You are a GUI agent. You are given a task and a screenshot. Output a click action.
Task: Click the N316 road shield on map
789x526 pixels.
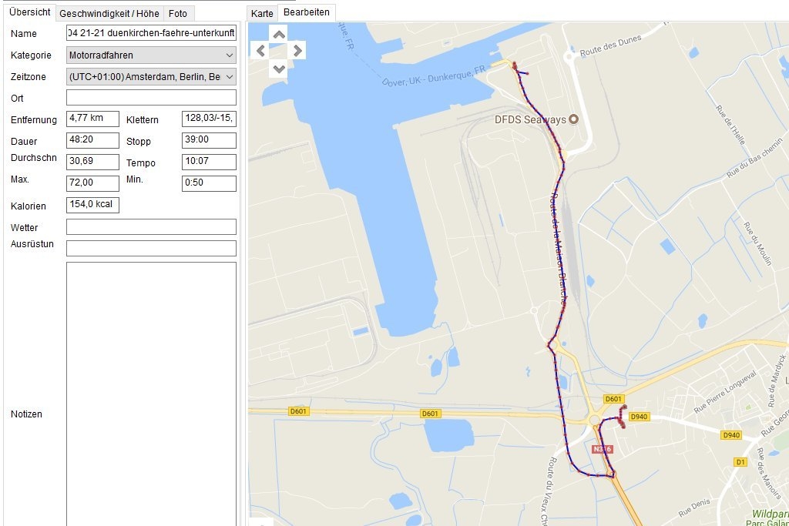coord(602,448)
